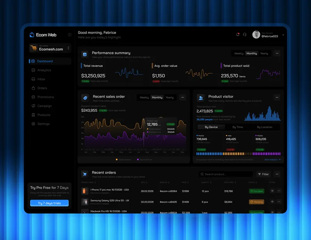Toggle eye icon for iPhone 17 order
This screenshot has height=240, width=311.
273,191
